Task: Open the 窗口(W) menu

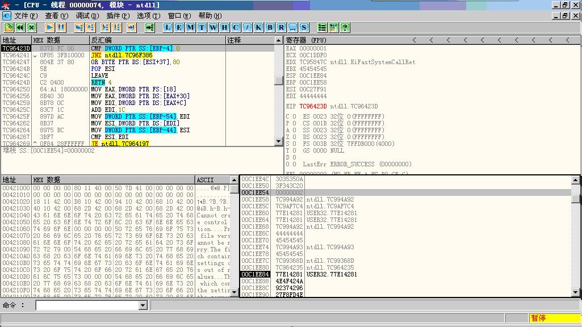Action: (179, 15)
